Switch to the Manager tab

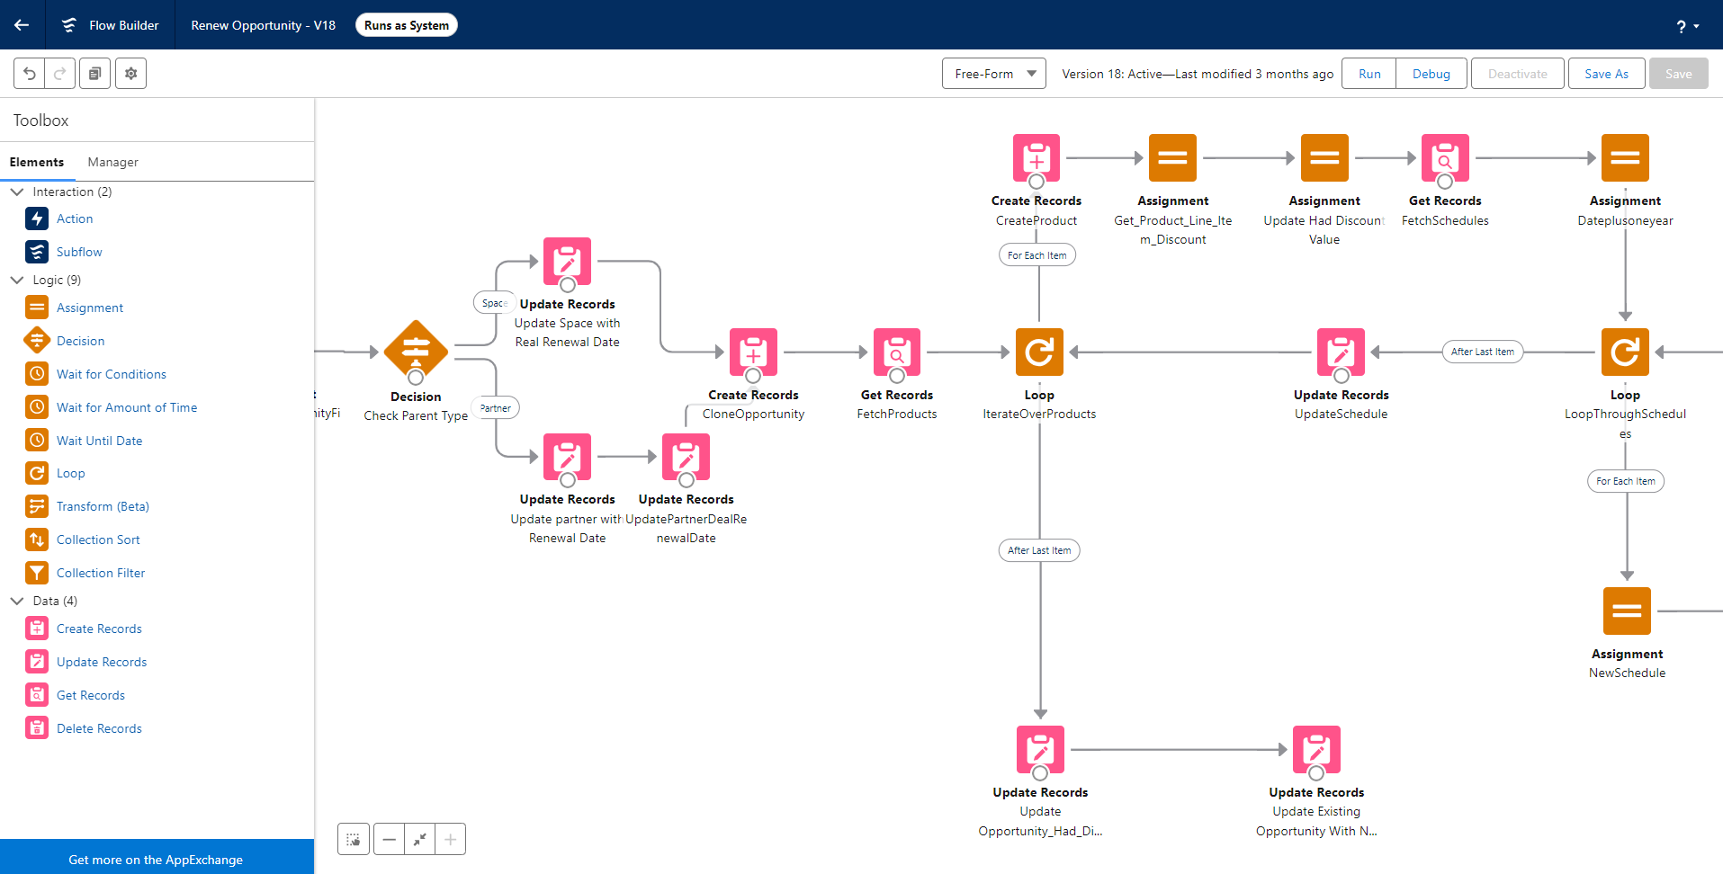[x=112, y=162]
